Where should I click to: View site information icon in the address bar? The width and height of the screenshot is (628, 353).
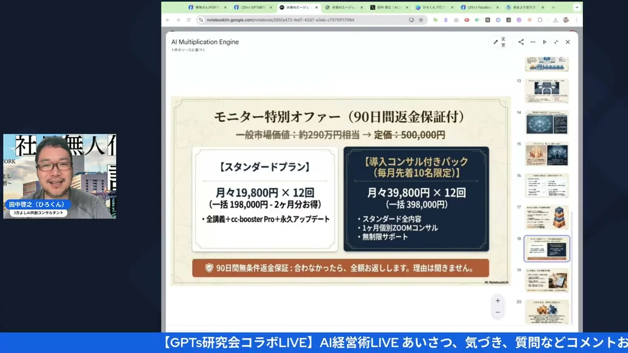(x=201, y=20)
